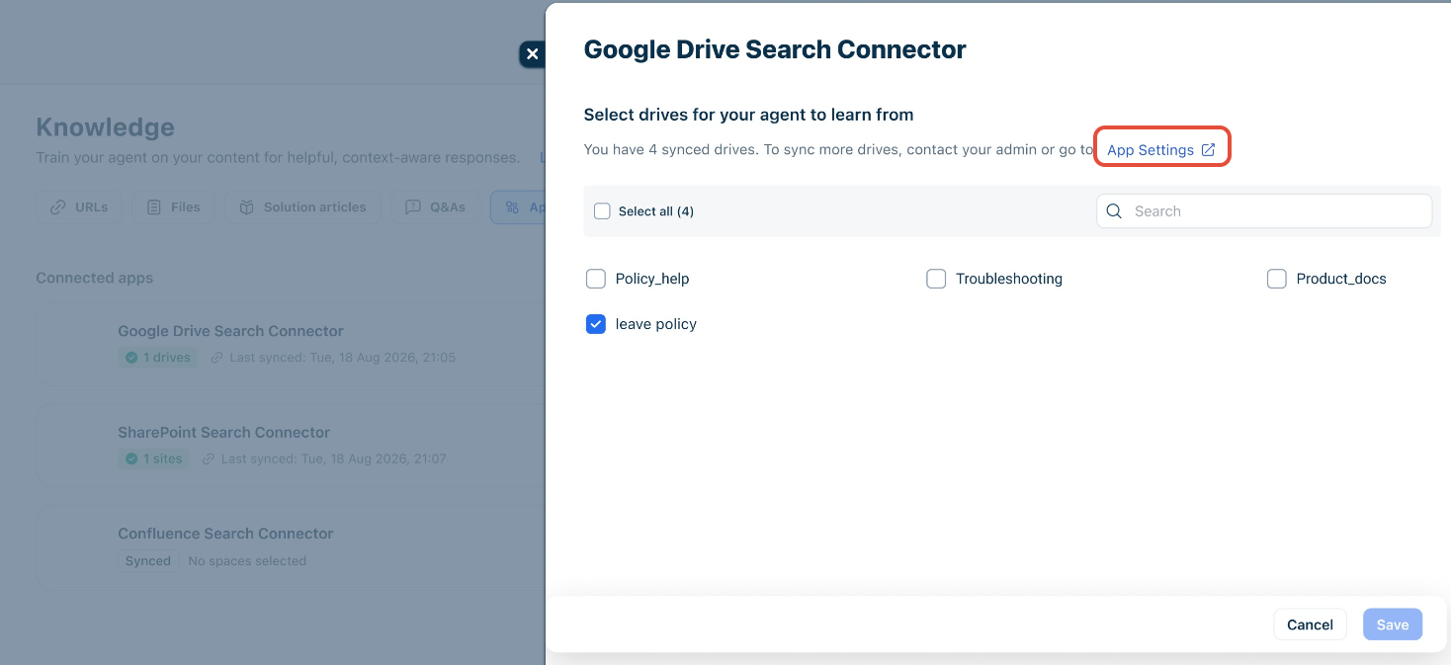
Task: Check the Product_docs drive
Action: (1276, 279)
